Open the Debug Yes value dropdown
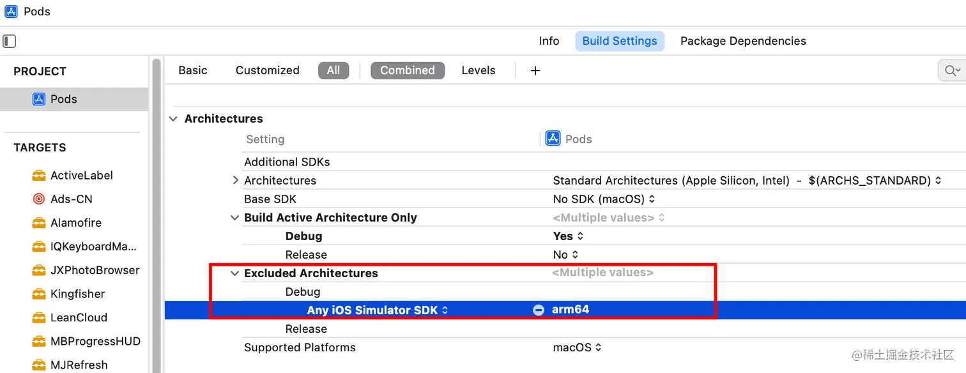Viewport: 966px width, 373px height. point(568,236)
